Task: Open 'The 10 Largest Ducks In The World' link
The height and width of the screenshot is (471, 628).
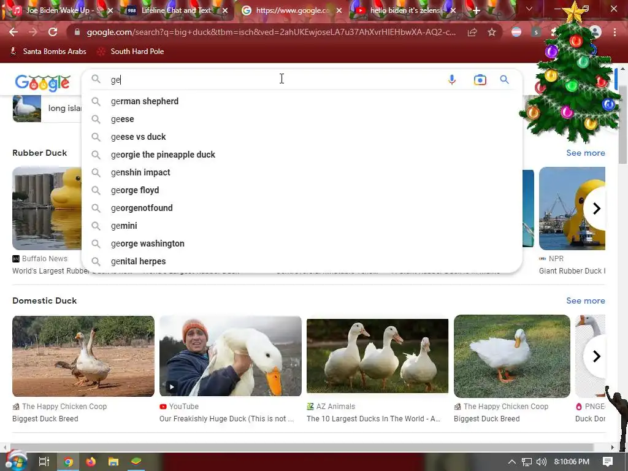Action: click(x=373, y=418)
